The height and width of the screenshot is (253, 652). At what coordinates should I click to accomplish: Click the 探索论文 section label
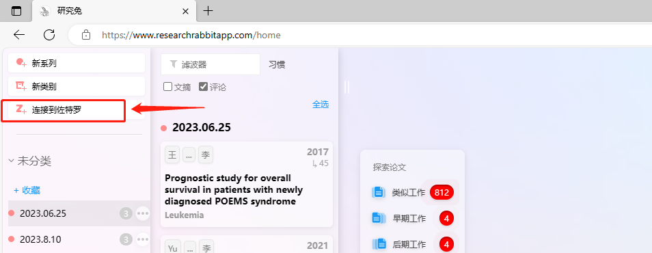click(x=390, y=168)
